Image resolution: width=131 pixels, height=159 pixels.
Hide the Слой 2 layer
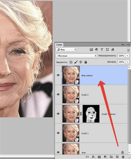coord(58,94)
